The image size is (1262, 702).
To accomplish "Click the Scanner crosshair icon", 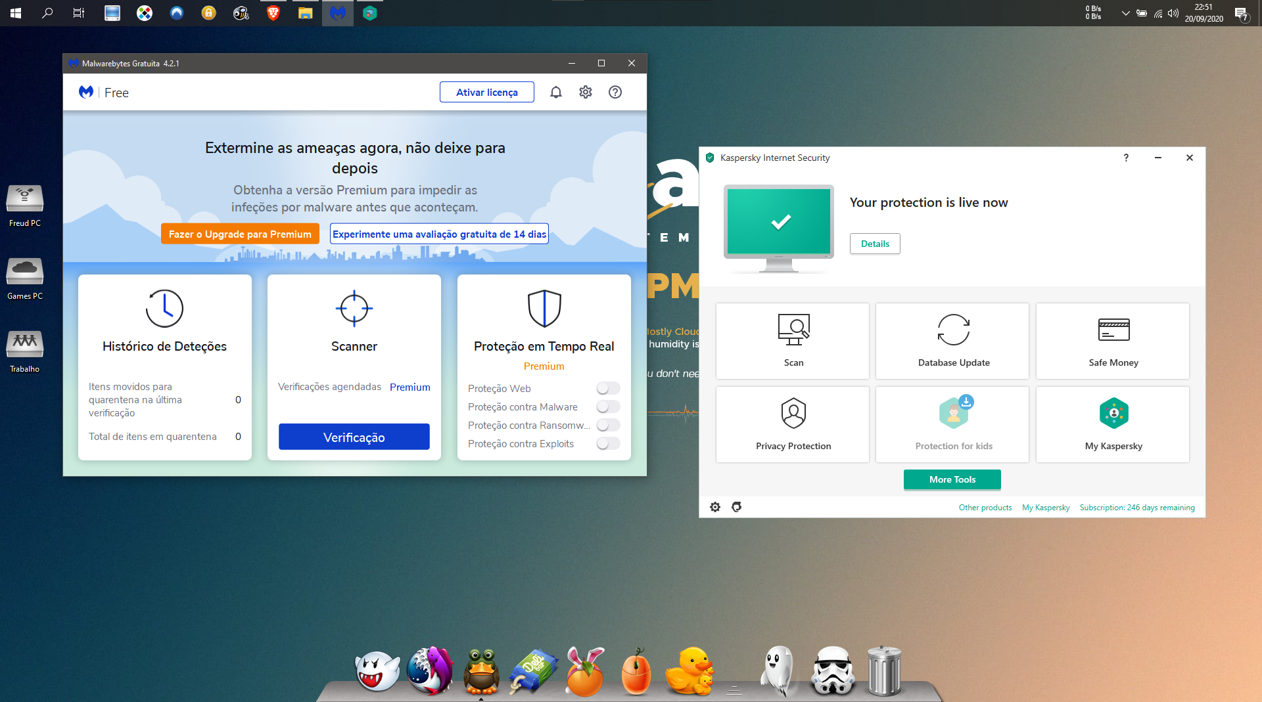I will [x=354, y=308].
